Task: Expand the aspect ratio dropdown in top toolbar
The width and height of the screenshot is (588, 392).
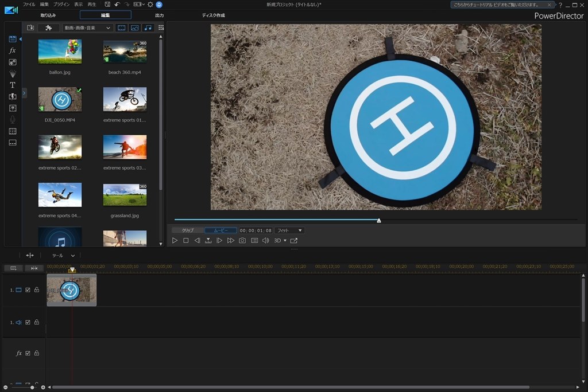Action: [x=143, y=5]
